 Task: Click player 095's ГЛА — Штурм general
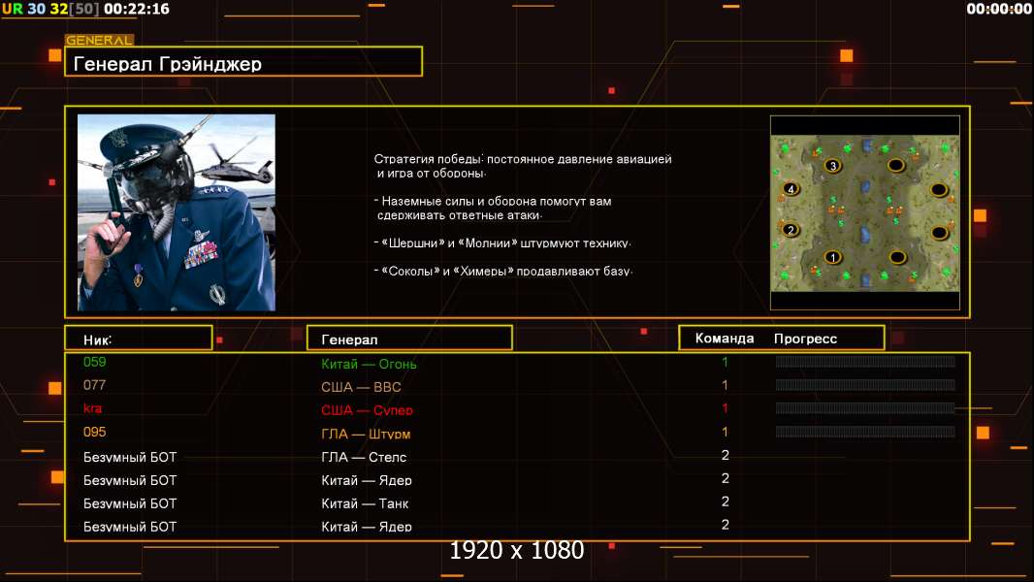point(366,434)
